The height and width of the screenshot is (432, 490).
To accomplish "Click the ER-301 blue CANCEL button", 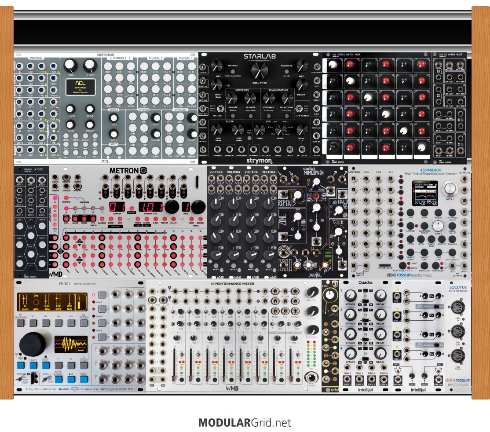I will (33, 365).
